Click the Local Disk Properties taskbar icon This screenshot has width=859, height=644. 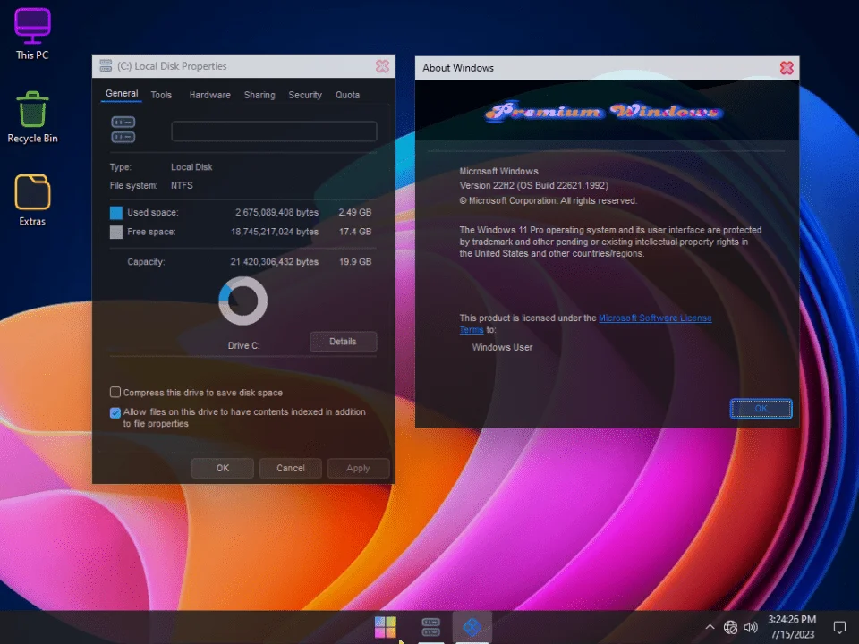430,627
